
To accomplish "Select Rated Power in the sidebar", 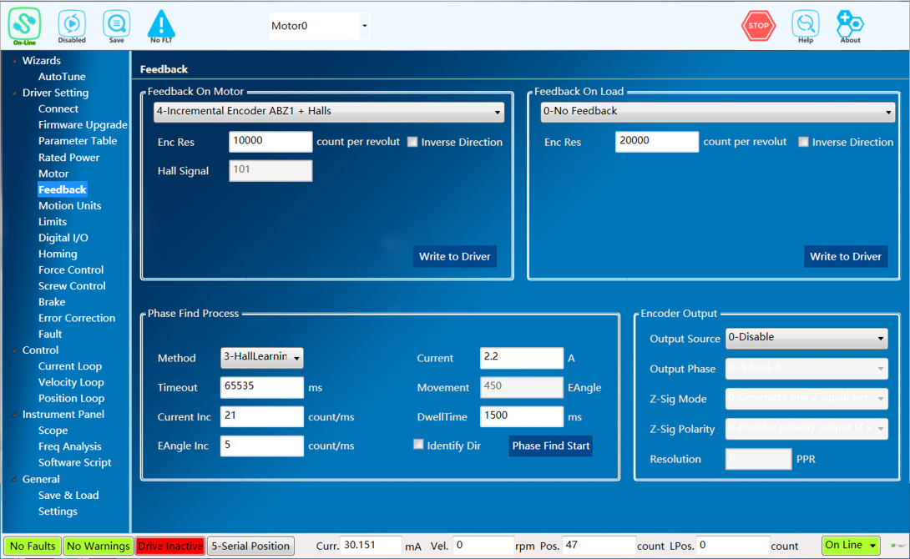I will (x=69, y=158).
